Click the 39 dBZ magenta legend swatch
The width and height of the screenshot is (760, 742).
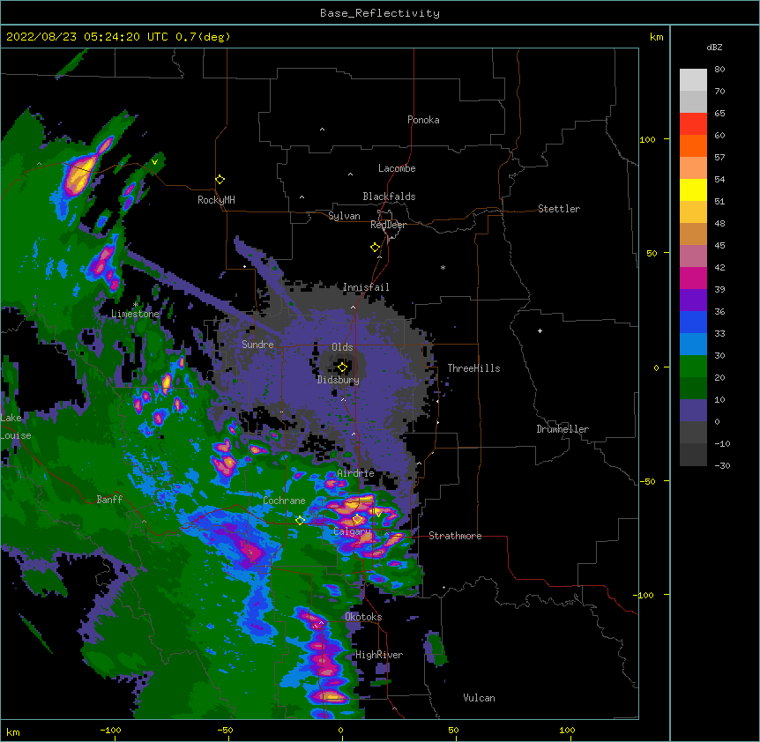pyautogui.click(x=693, y=278)
